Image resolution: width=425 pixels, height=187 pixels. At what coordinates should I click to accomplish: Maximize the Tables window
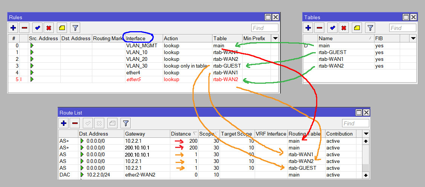click(406, 17)
